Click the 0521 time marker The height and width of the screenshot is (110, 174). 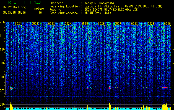point(18,24)
